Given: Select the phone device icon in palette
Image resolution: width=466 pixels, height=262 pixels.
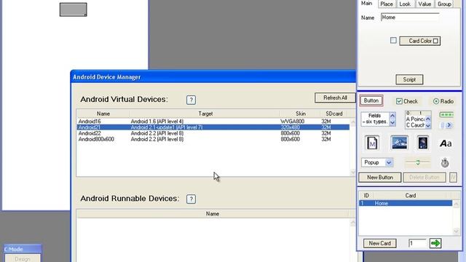Looking at the screenshot, I should (423, 143).
